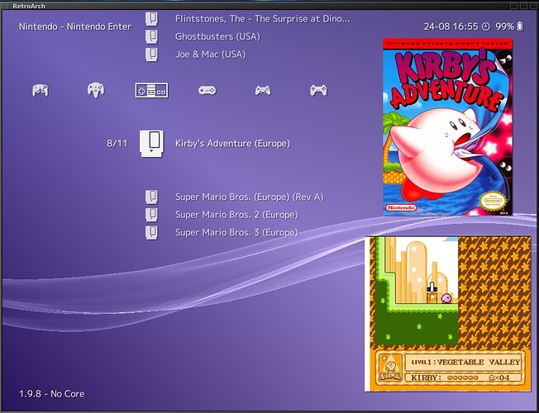Click the Nintendo - Nintendo Enter playlist title
This screenshot has width=539, height=413.
(75, 26)
